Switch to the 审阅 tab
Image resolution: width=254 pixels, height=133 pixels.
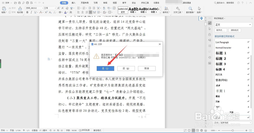pyautogui.click(x=105, y=3)
